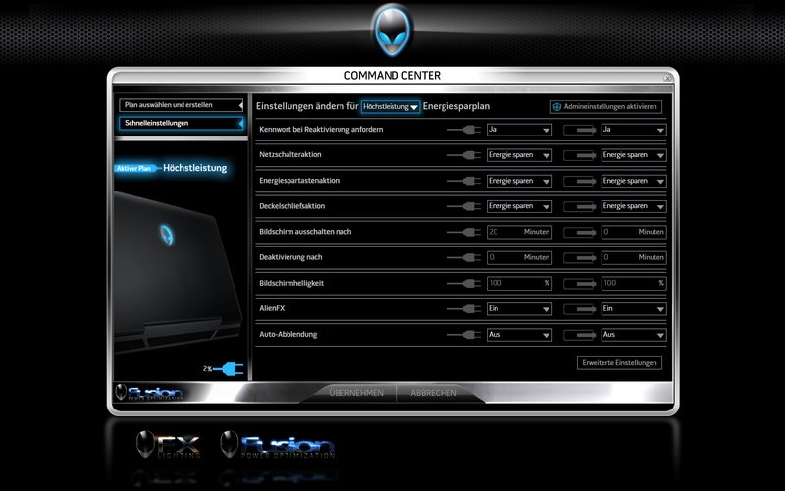Click plugged-in icon in AlienFX row
This screenshot has height=491, width=785.
pos(464,309)
